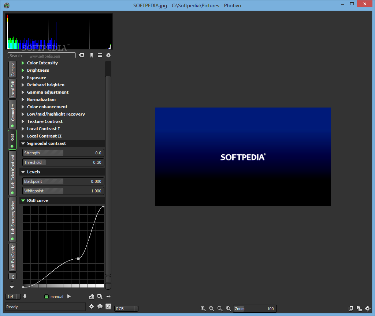Click the zoom 1:1 magnifier icon
The image size is (375, 316).
tap(229, 309)
